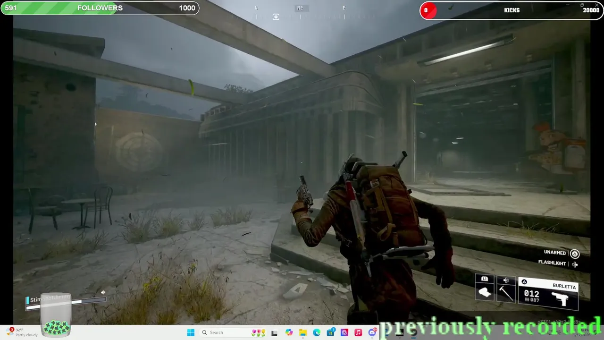The width and height of the screenshot is (604, 340).
Task: Click the KICKS goal progress bar
Action: [512, 10]
